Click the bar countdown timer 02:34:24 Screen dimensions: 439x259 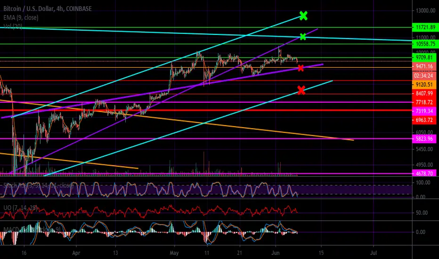(x=424, y=76)
